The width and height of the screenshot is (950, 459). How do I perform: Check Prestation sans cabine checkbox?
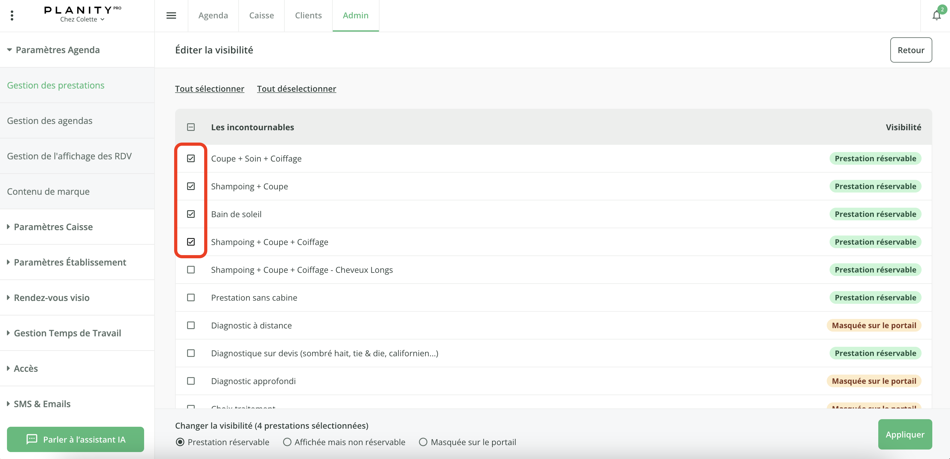(x=191, y=297)
